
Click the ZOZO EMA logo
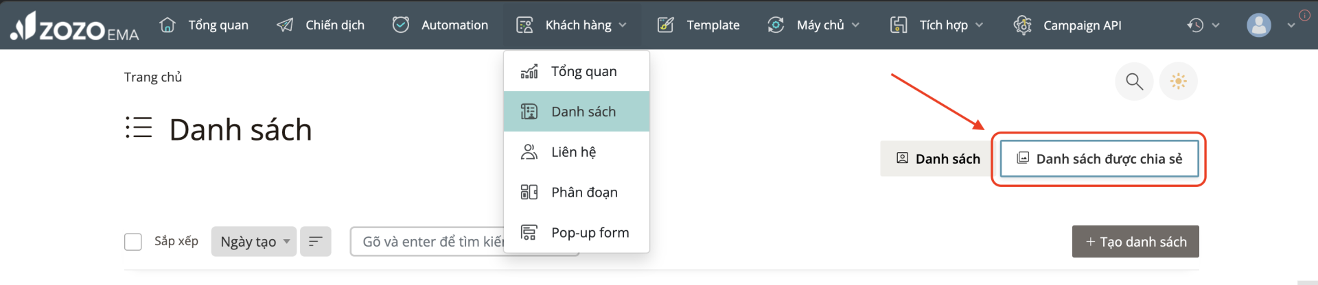(75, 27)
